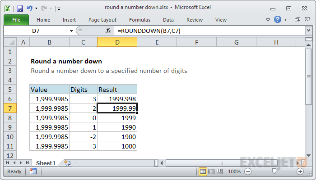Expand the Name Box dropdown arrow
The image size is (316, 180).
pyautogui.click(x=71, y=31)
